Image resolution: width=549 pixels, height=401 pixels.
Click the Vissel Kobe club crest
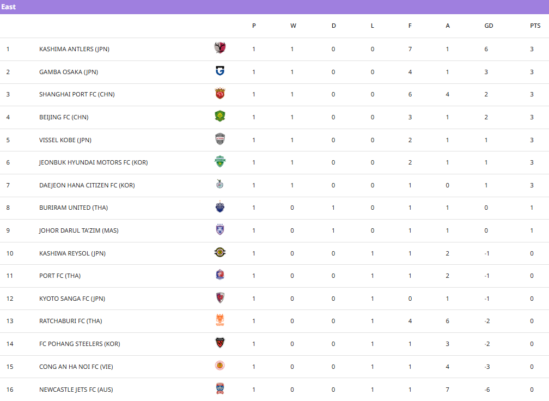click(x=220, y=139)
